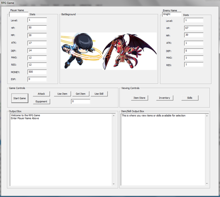Click the Battleground group label
This screenshot has width=220, height=197.
[x=68, y=14]
